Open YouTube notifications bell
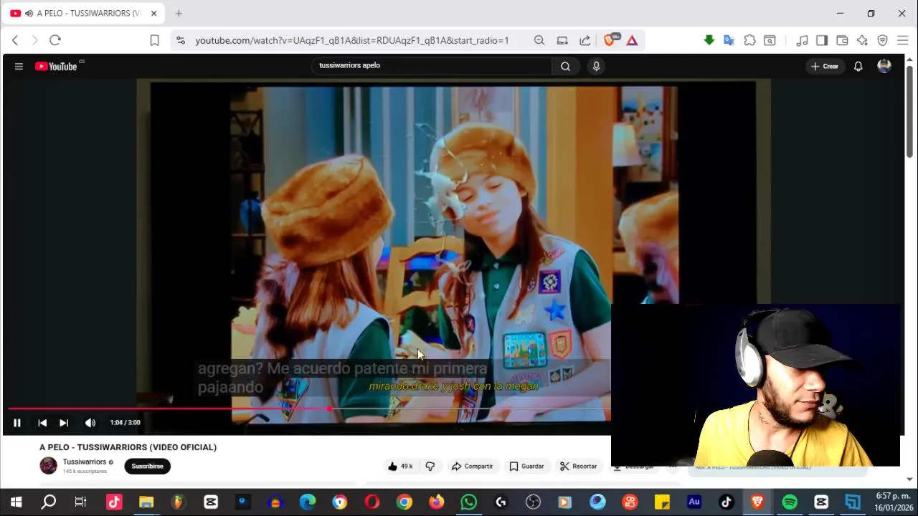Viewport: 918px width, 516px height. [858, 67]
